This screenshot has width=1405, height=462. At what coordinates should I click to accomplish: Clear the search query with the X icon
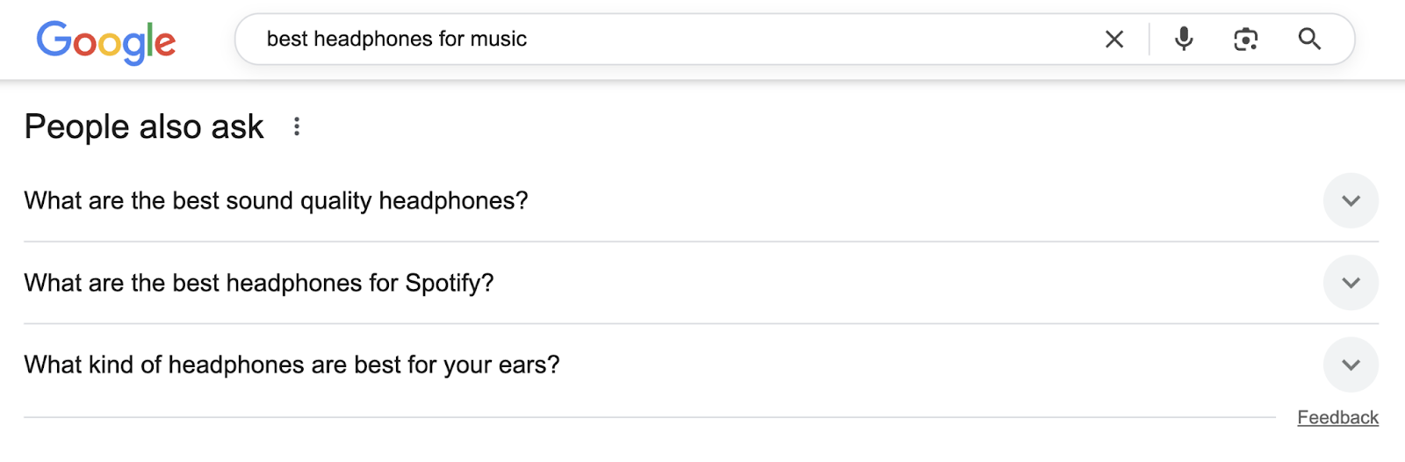coord(1113,40)
